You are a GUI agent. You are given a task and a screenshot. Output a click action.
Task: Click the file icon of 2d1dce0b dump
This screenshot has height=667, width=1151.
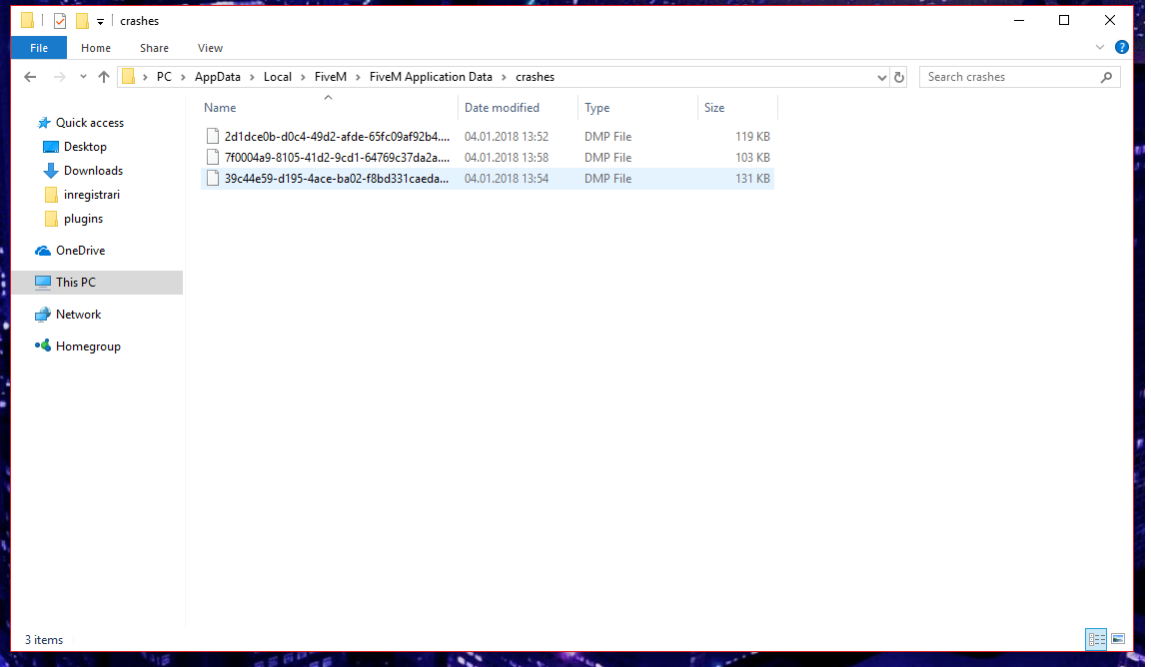(x=212, y=137)
